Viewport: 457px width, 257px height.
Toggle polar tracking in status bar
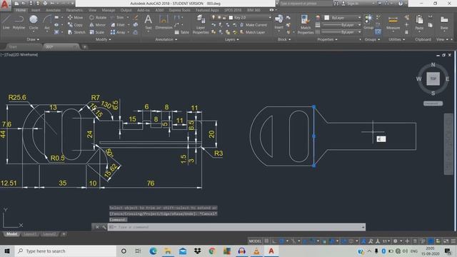coord(282,241)
